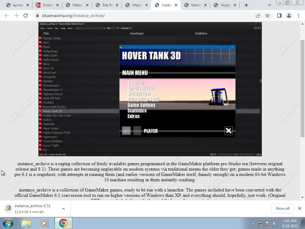Click the Hover Tank 3D launcher screenshot image

(150, 89)
